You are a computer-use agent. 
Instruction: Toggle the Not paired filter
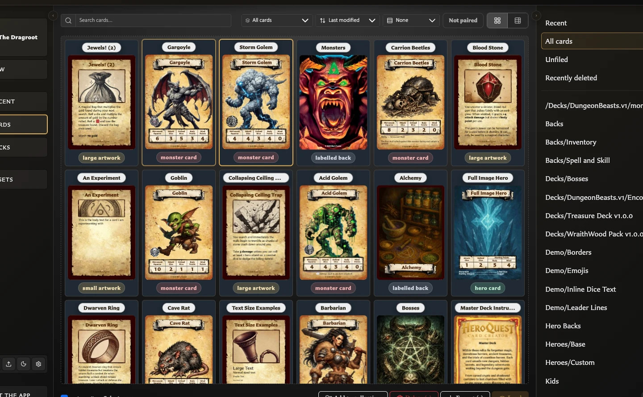coord(463,21)
